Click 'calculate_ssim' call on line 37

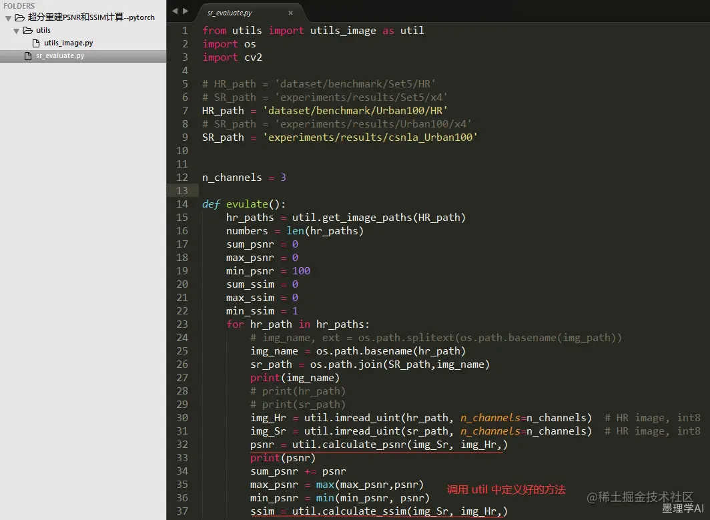[x=364, y=511]
